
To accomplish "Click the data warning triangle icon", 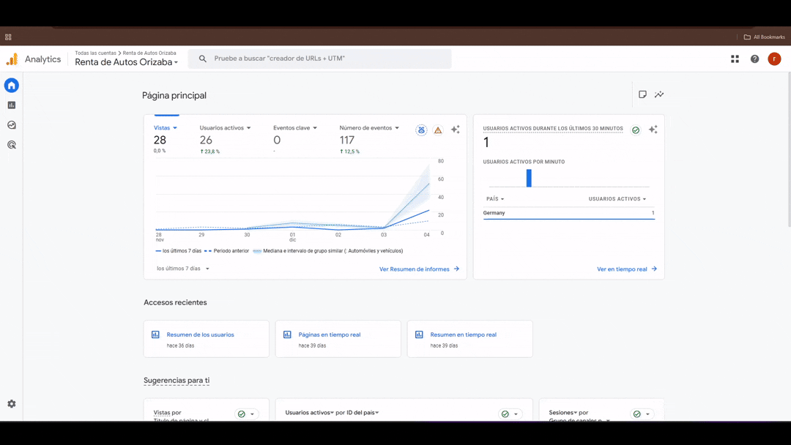I will coord(438,130).
